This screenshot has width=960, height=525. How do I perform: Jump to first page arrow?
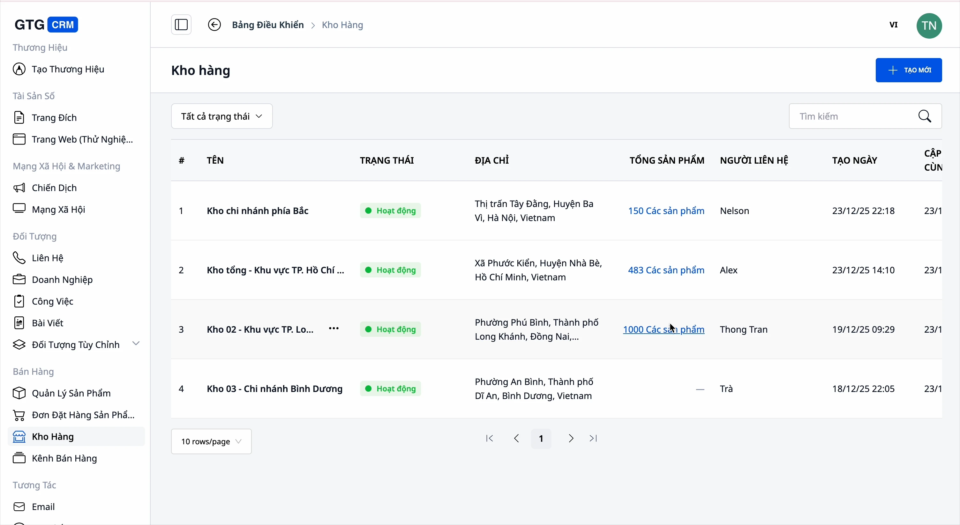pos(490,439)
